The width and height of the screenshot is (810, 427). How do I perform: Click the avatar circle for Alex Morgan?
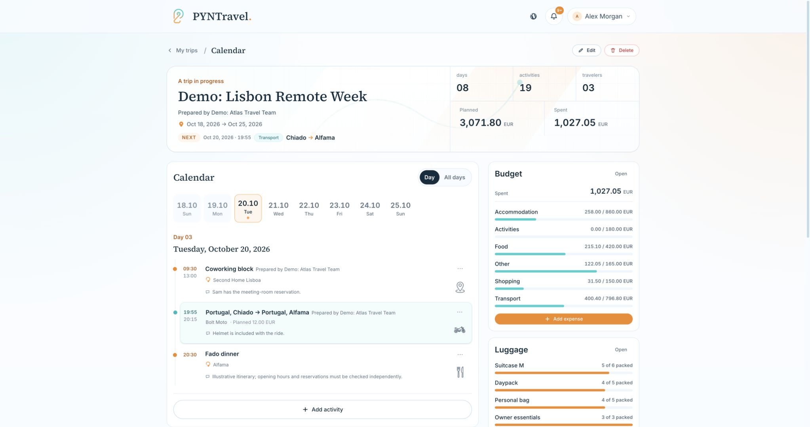(577, 16)
